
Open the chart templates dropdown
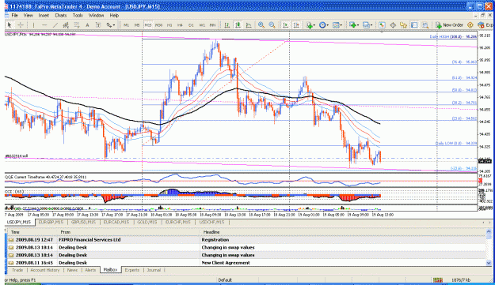[x=337, y=24]
